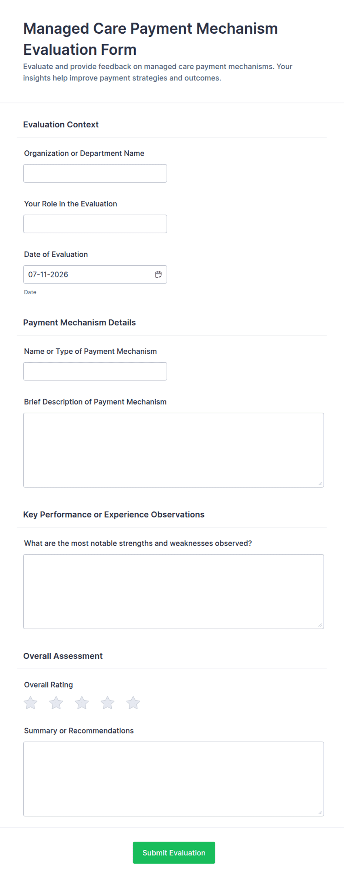Click resize grip of strengths and weaknesses box
The width and height of the screenshot is (344, 882).
[320, 625]
